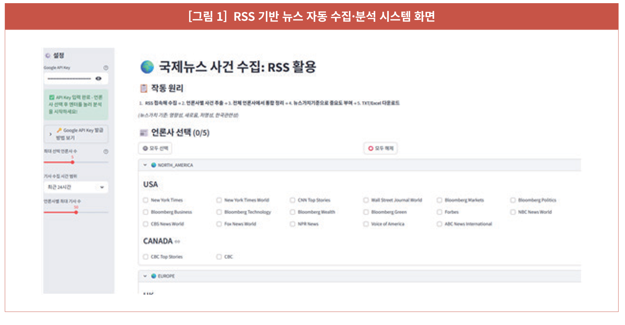Open the 최근 24시간 time range dropdown

pos(76,187)
